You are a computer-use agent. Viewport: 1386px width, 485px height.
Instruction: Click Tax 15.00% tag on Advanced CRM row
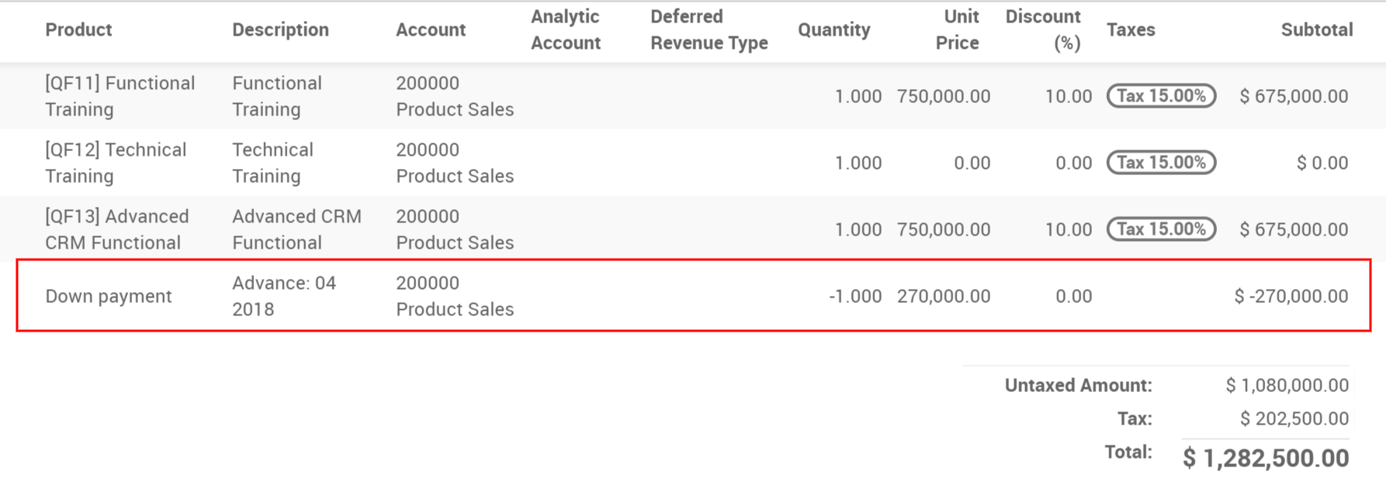1161,229
